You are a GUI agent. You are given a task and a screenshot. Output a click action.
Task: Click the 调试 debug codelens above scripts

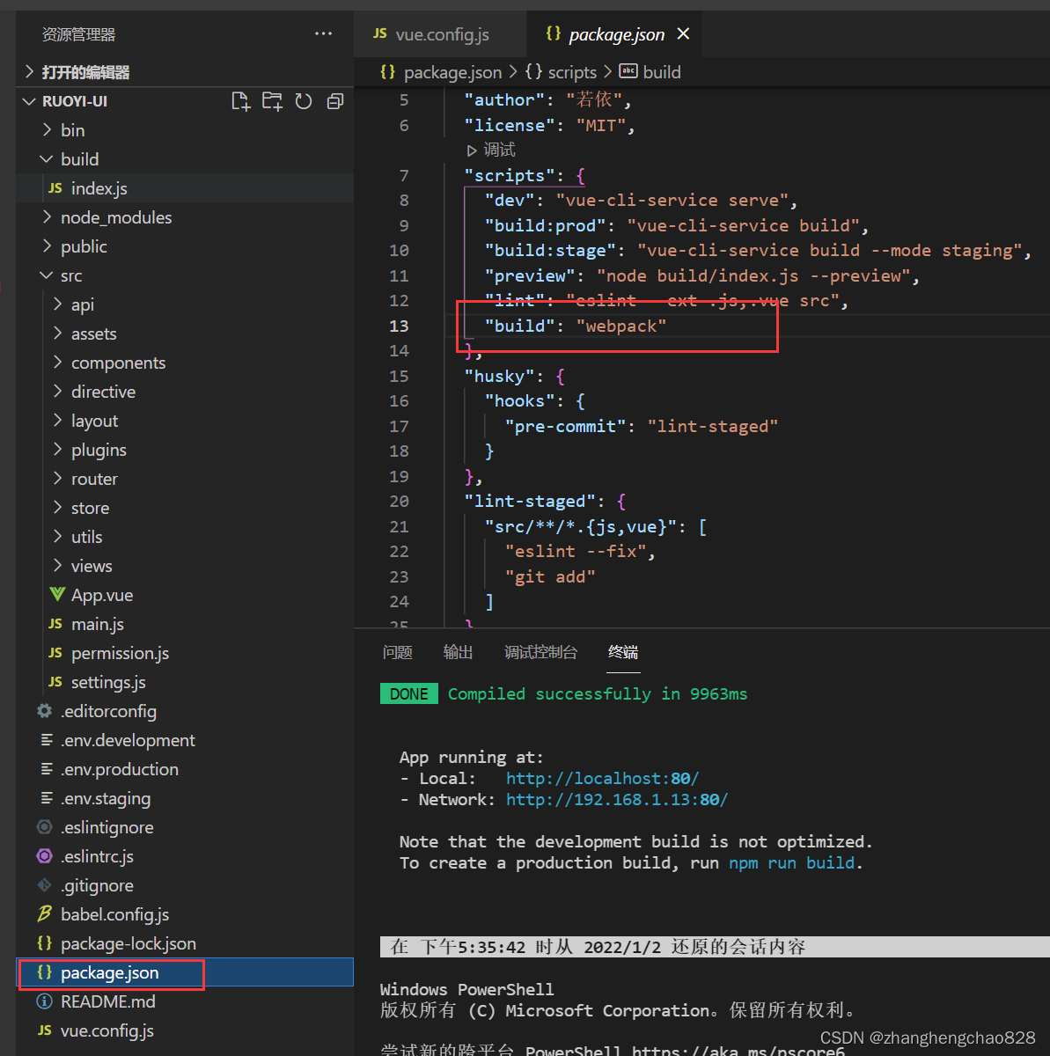(x=491, y=150)
